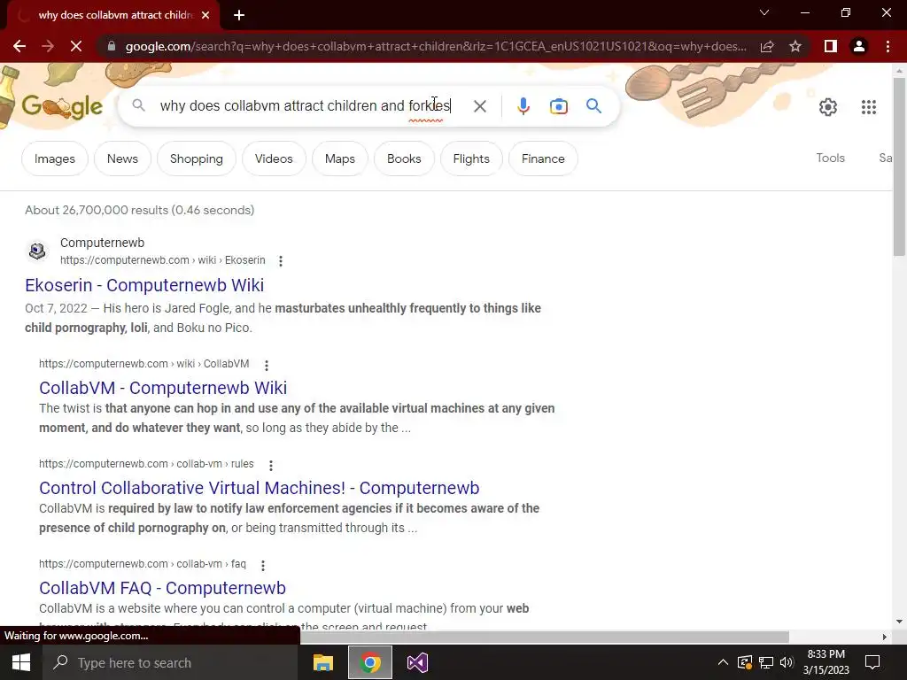Click the computernewb.com wiki Ekoserin URL
Image resolution: width=907 pixels, height=680 pixels.
point(163,260)
